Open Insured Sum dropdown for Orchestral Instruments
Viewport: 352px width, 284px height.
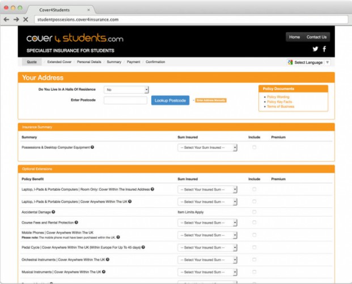tap(207, 260)
